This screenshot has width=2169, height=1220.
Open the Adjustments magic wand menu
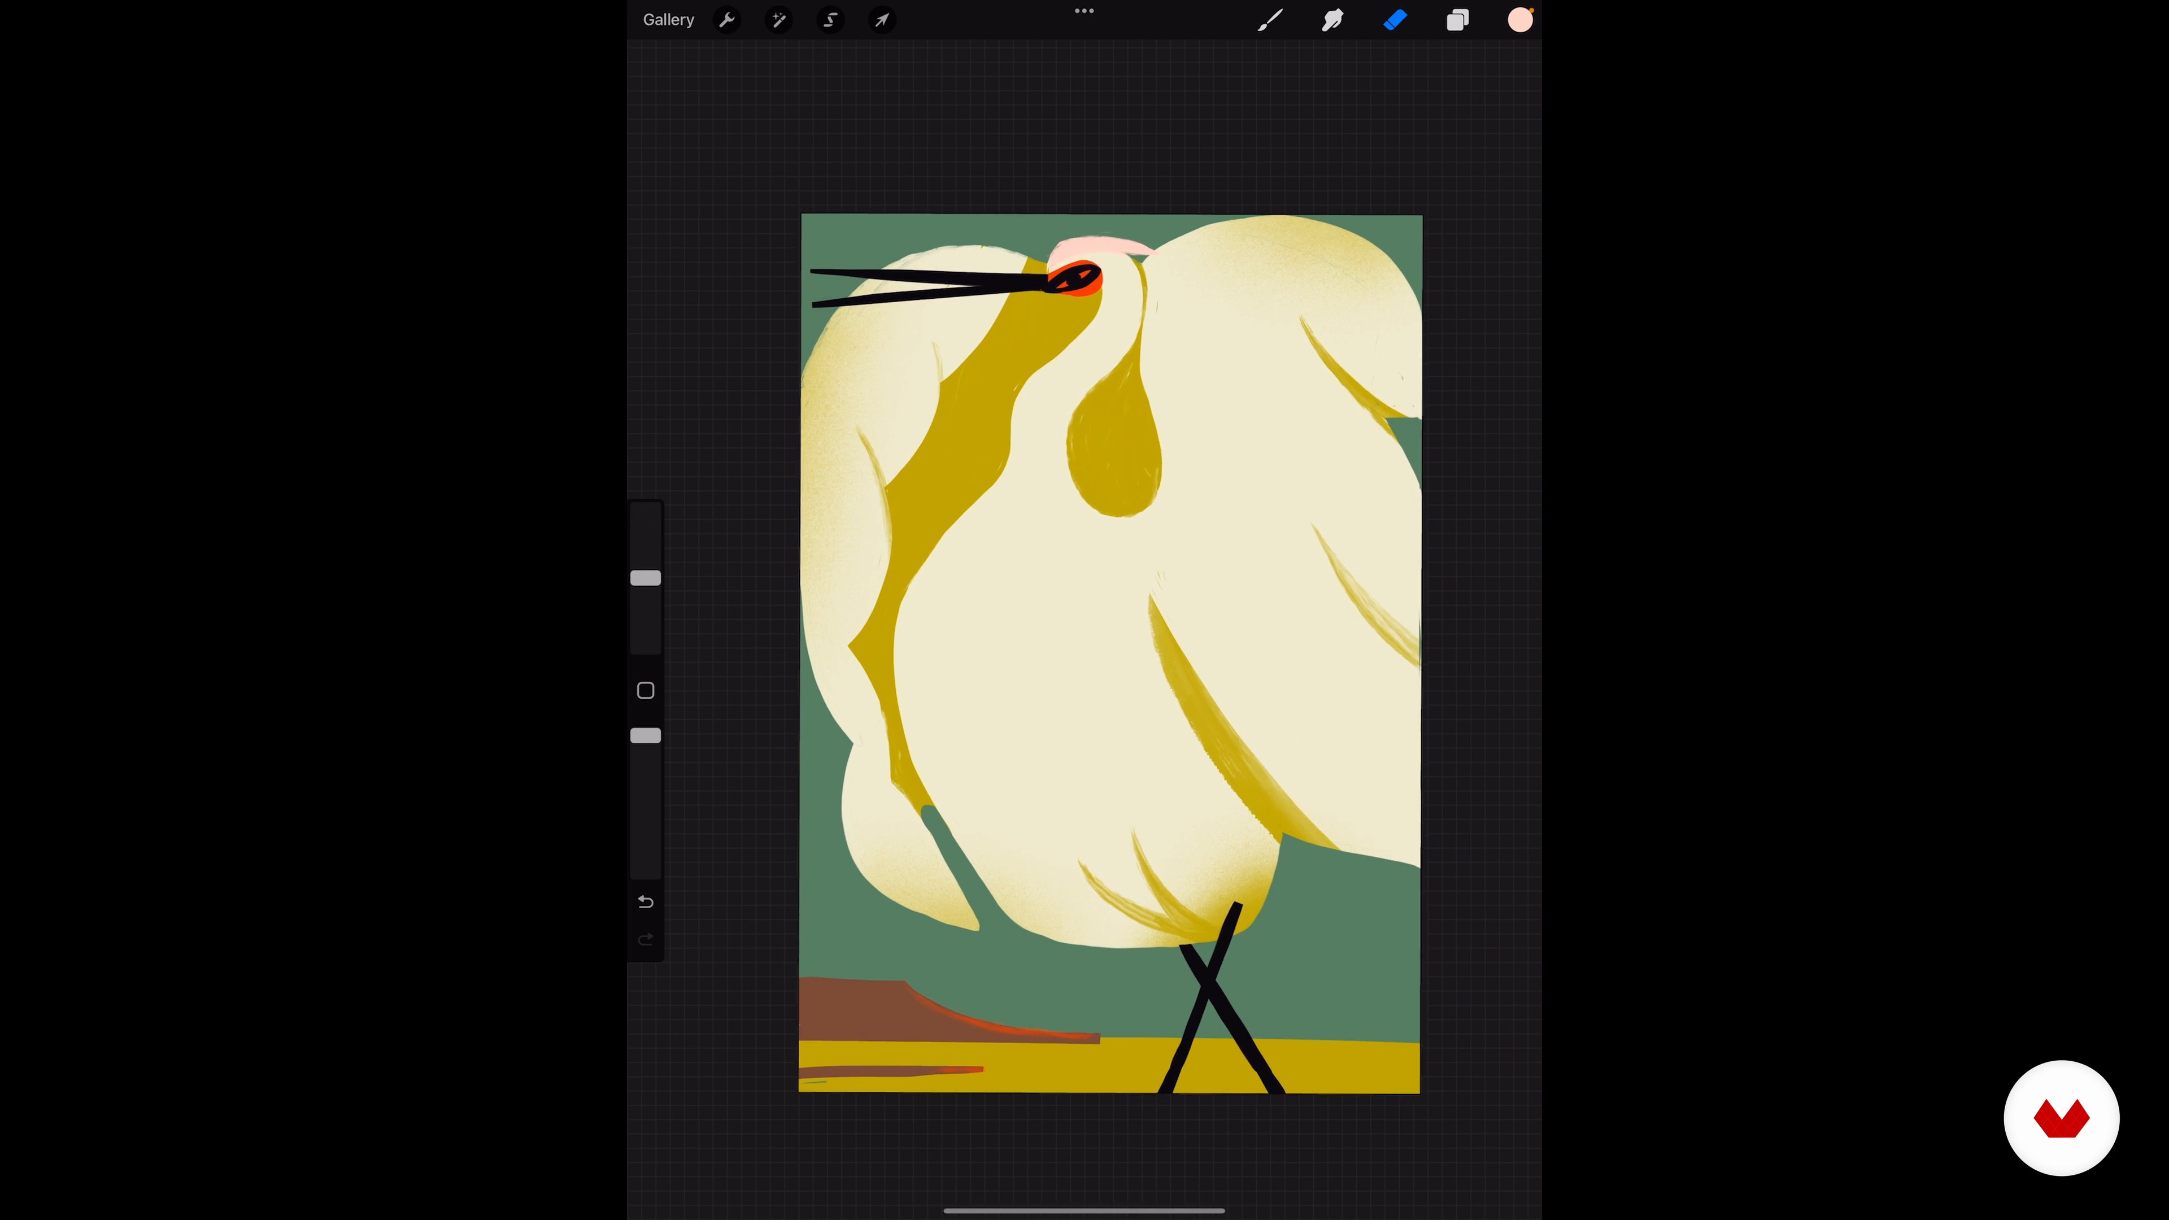click(x=779, y=20)
